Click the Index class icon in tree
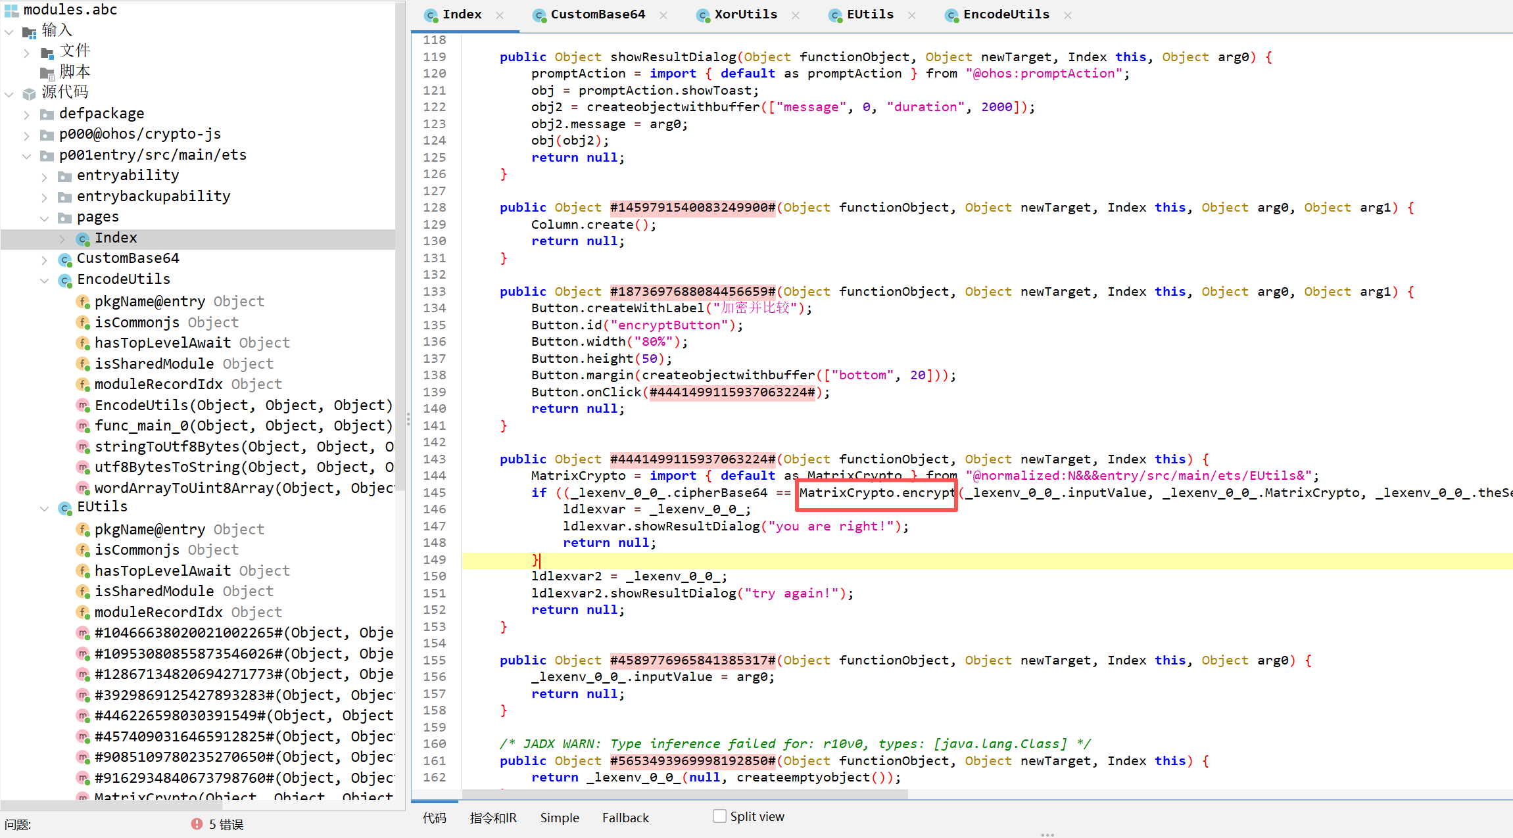Screen dimensions: 1513x838 point(83,239)
